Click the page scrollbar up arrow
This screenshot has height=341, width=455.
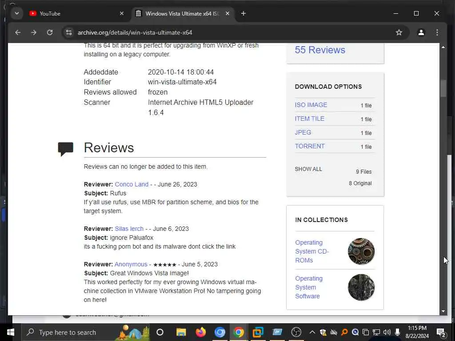443,47
